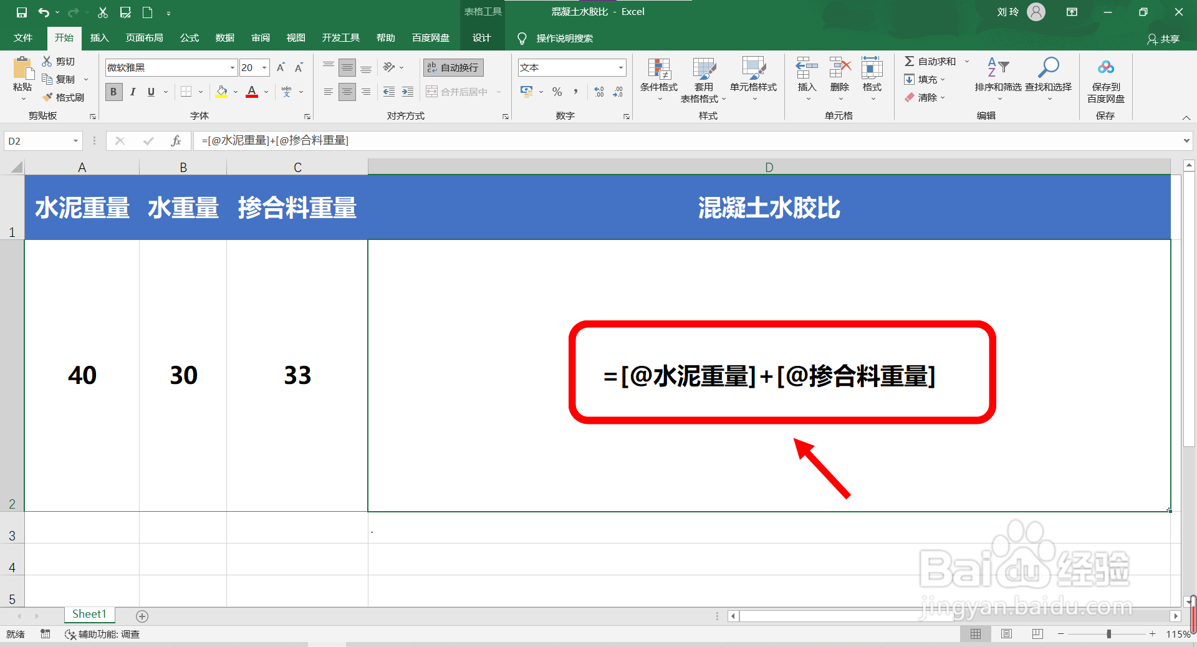Enable text wrapping with 自动换行
Image resolution: width=1197 pixels, height=647 pixels.
[x=453, y=67]
